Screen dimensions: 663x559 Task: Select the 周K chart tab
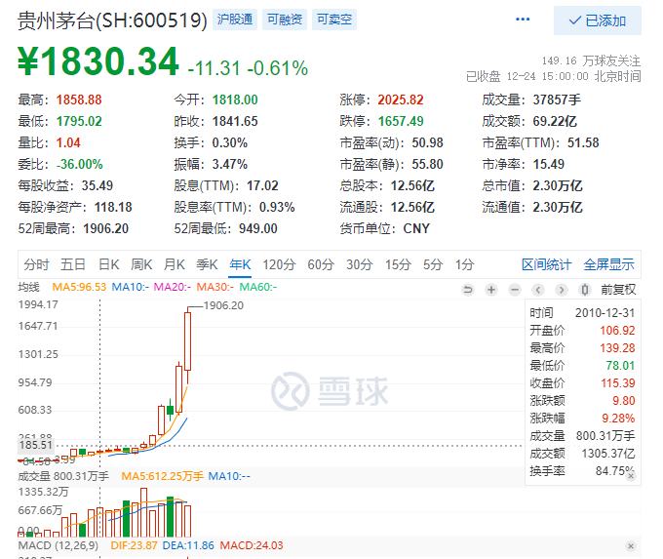pyautogui.click(x=141, y=265)
